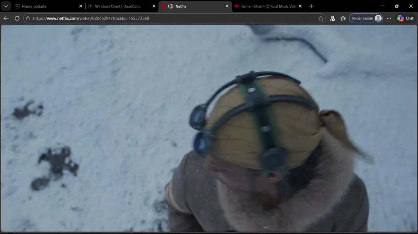Close the Nueva pestaña tab
The height and width of the screenshot is (234, 418).
click(x=81, y=6)
